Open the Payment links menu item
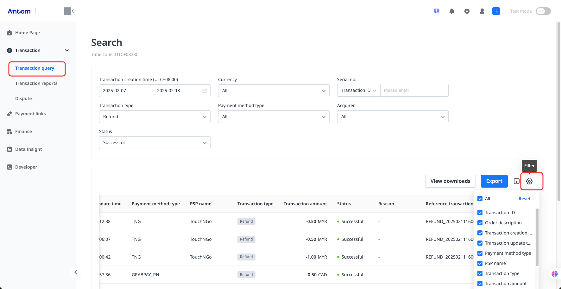 pos(30,114)
